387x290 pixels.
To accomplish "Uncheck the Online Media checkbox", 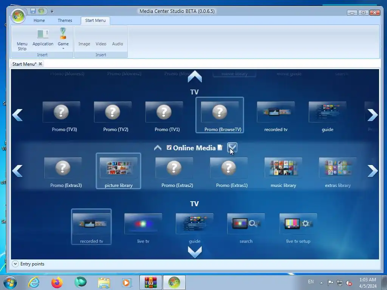I will tap(169, 148).
